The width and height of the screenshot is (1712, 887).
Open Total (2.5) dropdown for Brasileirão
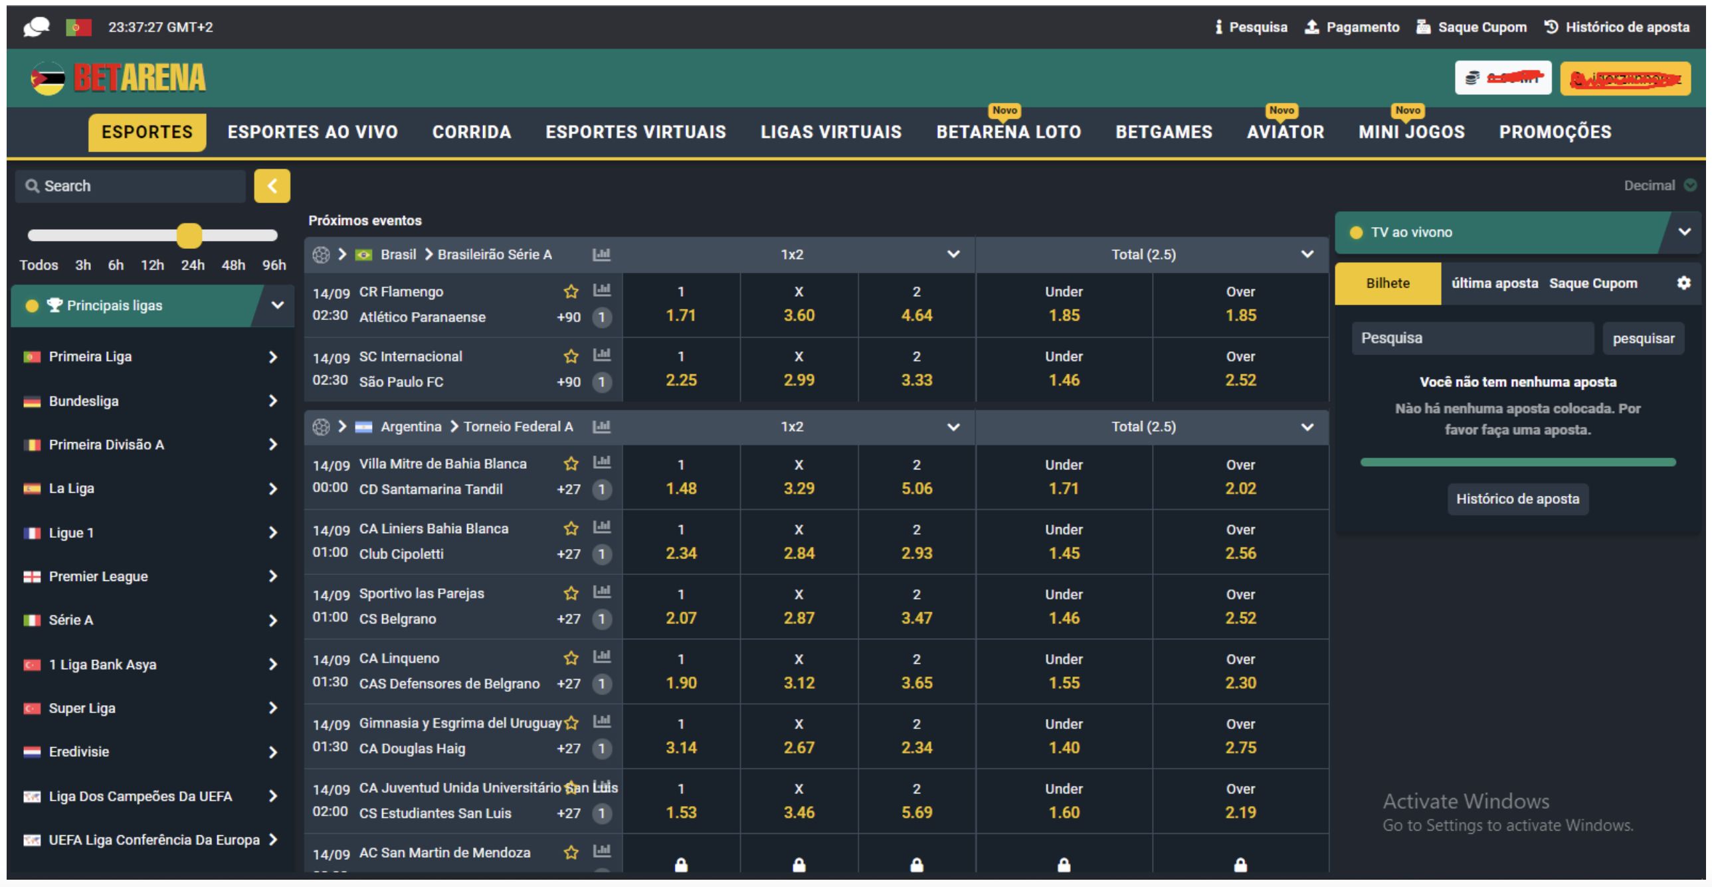[1307, 254]
